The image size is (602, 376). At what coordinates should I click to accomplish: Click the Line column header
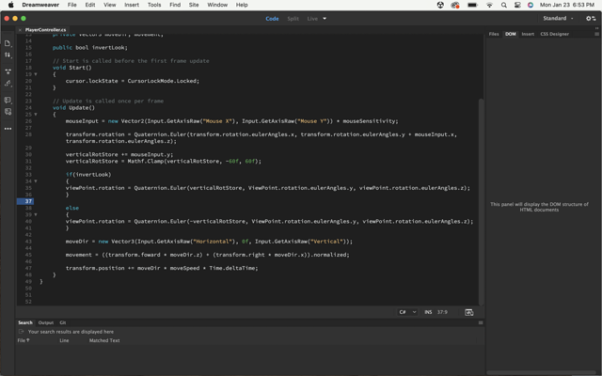64,340
